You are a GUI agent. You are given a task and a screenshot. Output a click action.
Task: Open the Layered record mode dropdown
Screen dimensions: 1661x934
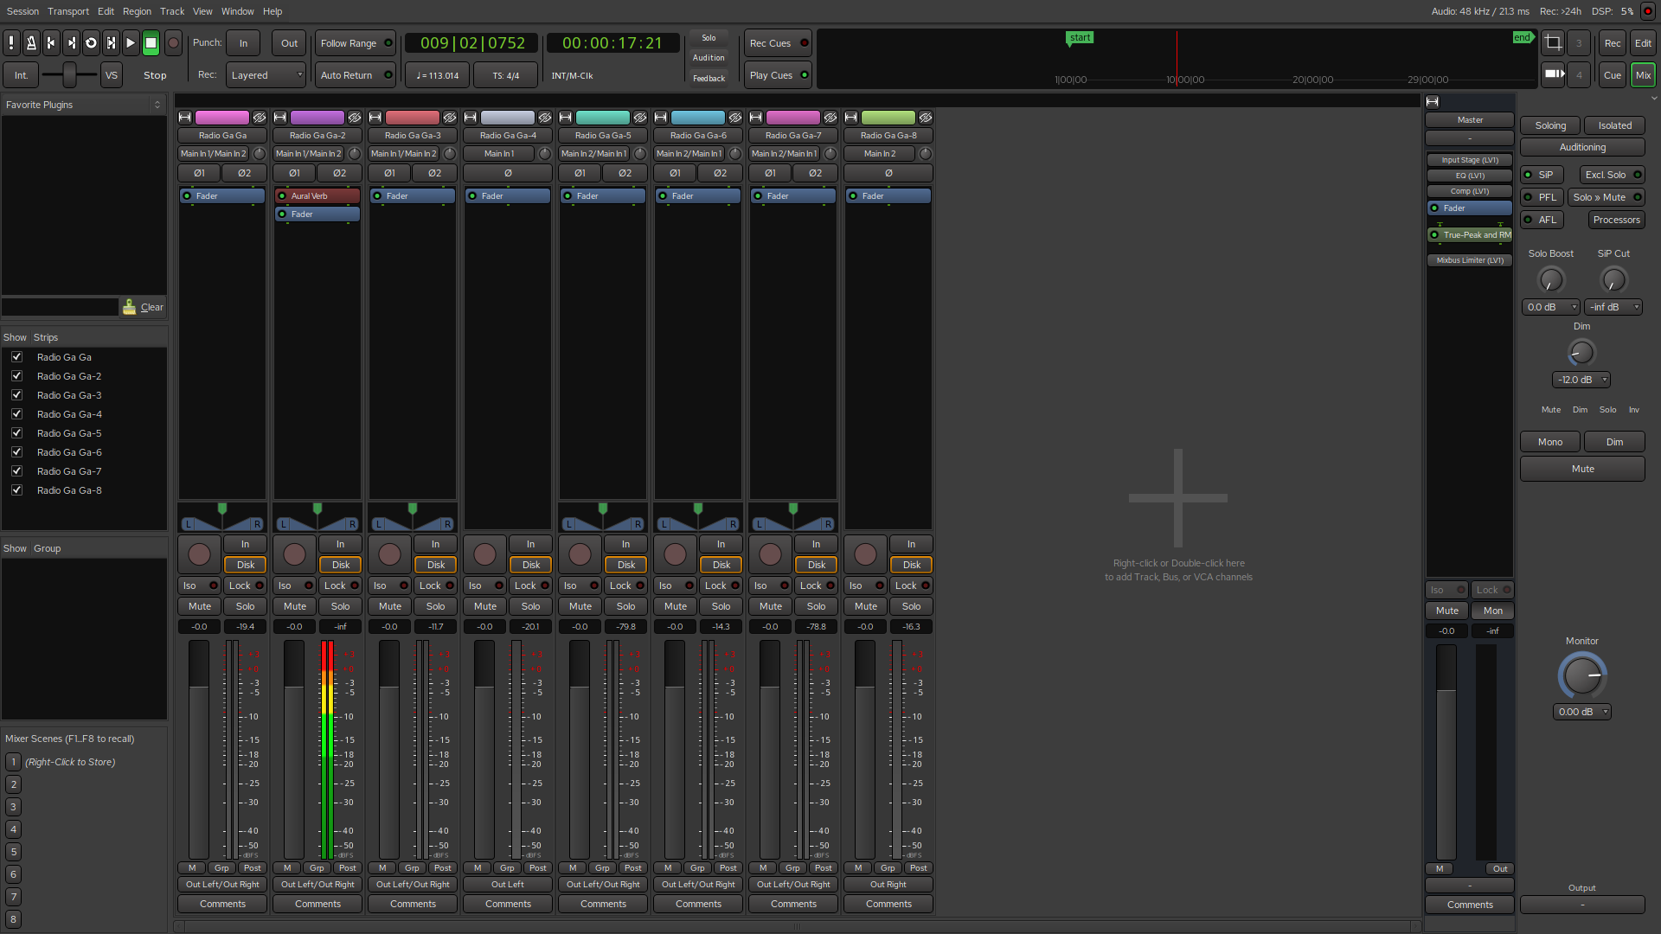266,75
